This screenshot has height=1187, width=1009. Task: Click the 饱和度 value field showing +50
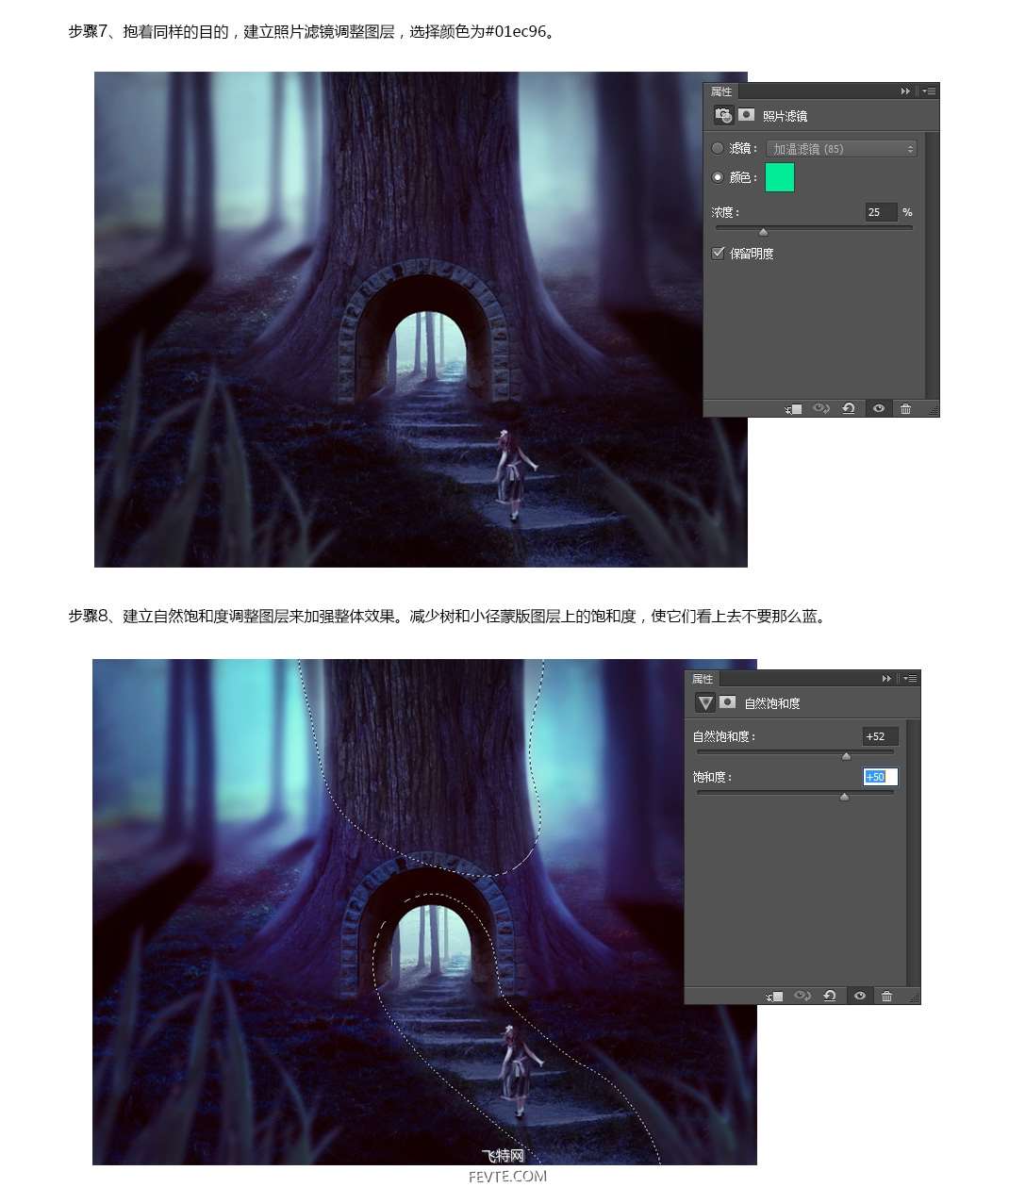(881, 777)
